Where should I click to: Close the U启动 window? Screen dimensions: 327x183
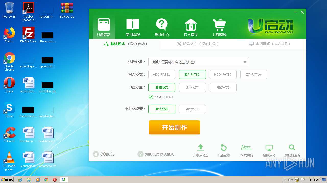pos(302,12)
